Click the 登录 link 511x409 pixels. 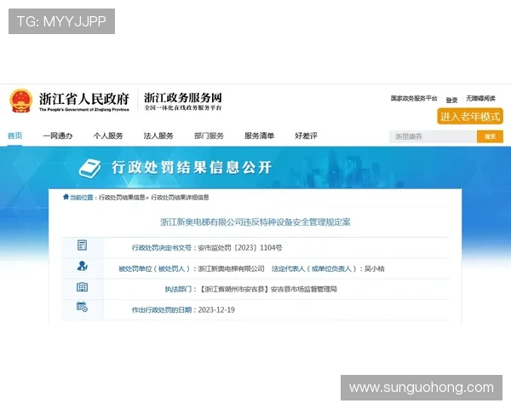click(451, 101)
